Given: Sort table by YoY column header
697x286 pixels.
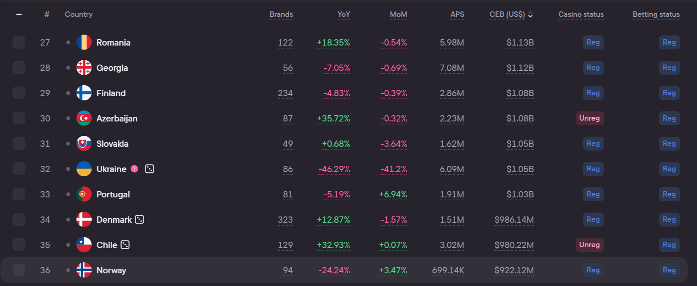Looking at the screenshot, I should coord(344,14).
